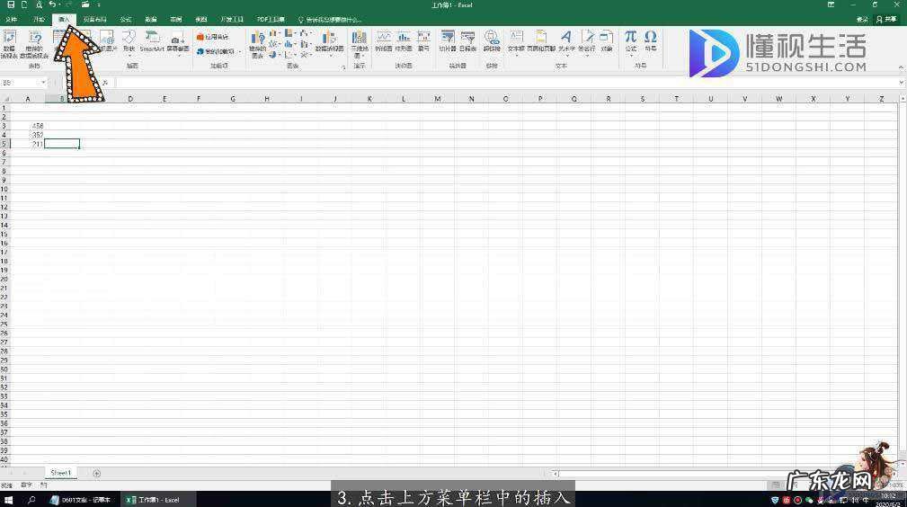
Task: Click the Sign in link
Action: click(862, 20)
